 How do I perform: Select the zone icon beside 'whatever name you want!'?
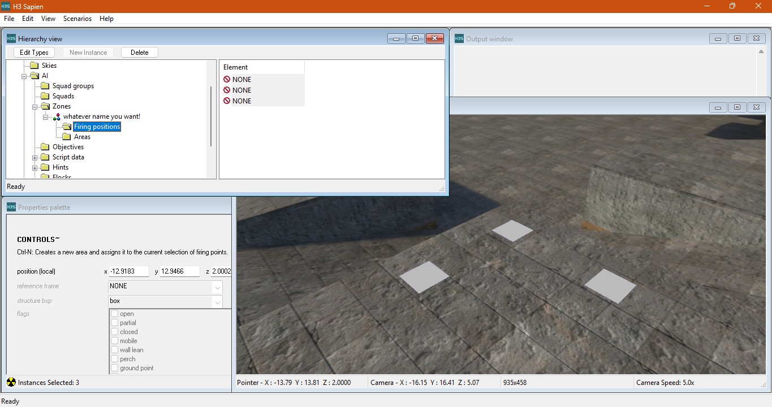(x=56, y=116)
